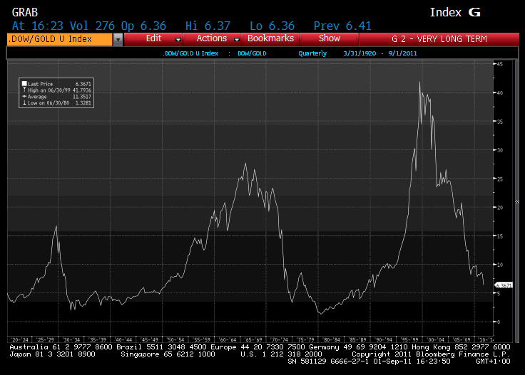The width and height of the screenshot is (525, 375).
Task: Open the ticker field dropdown arrow
Action: 118,39
